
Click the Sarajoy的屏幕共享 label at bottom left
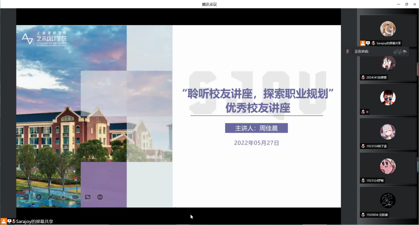[x=34, y=222]
